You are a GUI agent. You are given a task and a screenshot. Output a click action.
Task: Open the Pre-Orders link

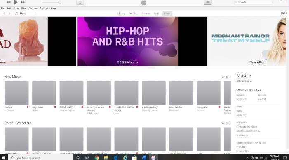242,147
